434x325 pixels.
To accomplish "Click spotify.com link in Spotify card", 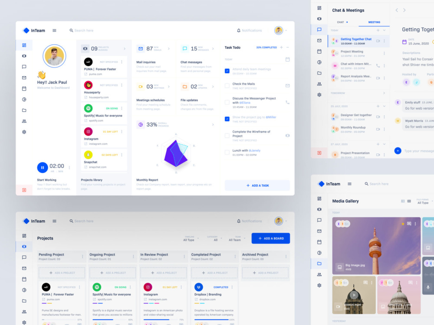I will [x=96, y=120].
